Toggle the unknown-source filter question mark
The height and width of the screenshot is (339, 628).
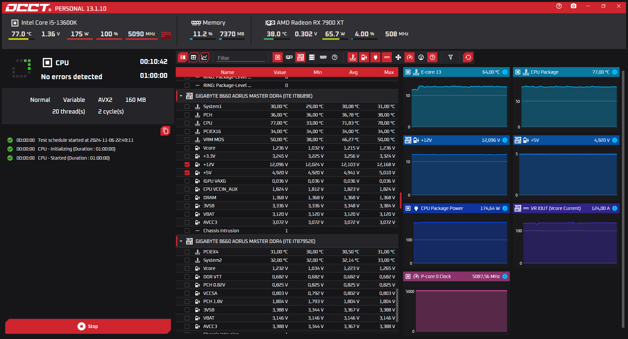coord(335,57)
